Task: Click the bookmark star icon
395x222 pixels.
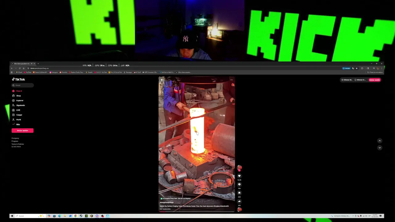Action: [357, 68]
